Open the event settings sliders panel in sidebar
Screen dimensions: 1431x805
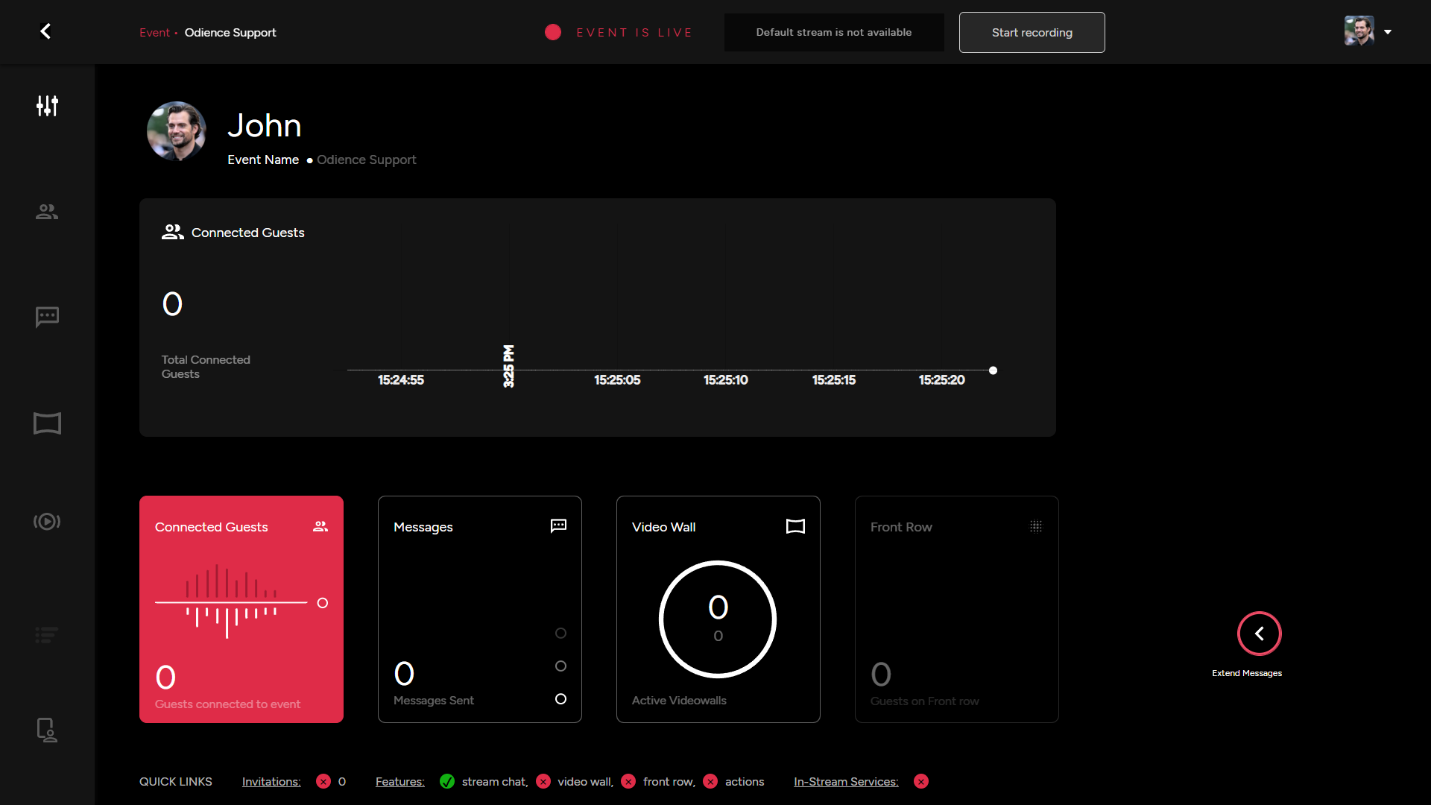[46, 105]
